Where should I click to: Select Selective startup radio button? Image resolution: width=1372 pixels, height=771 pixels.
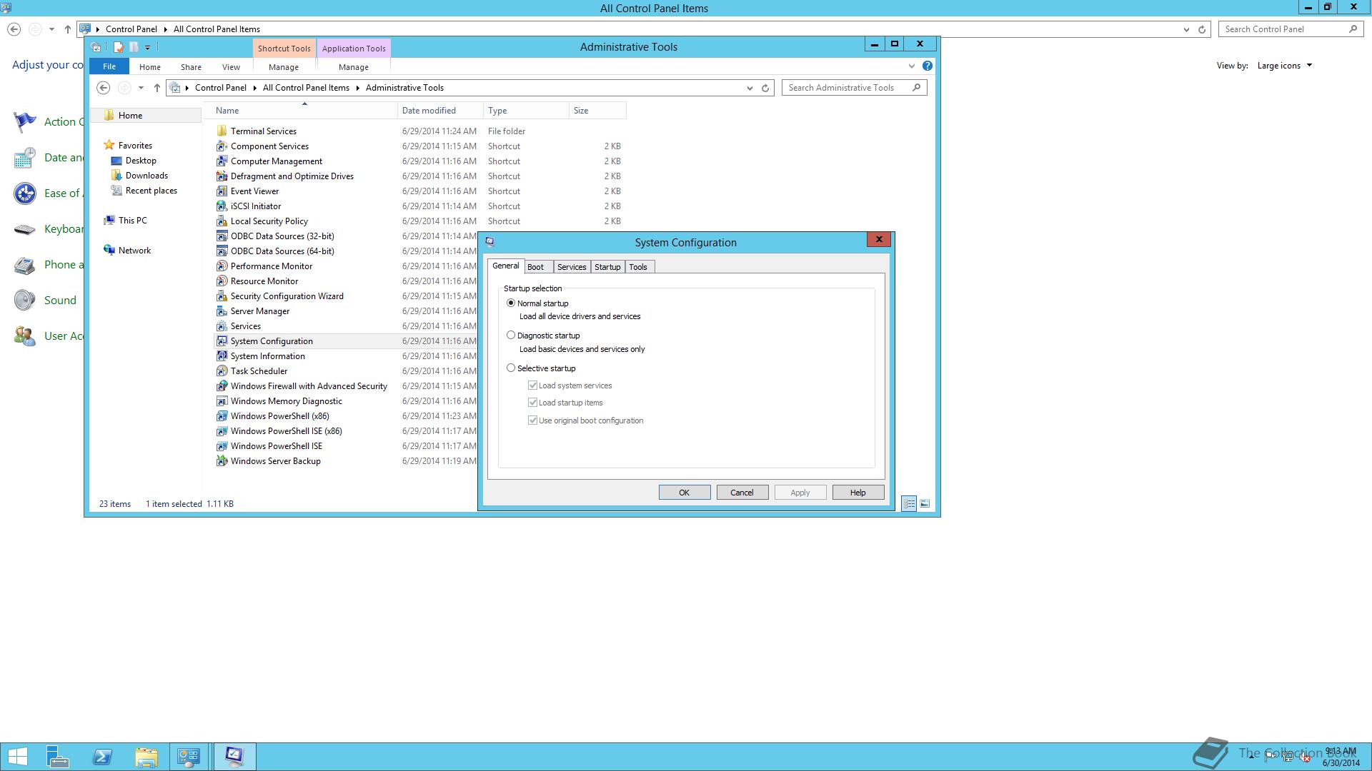point(511,368)
